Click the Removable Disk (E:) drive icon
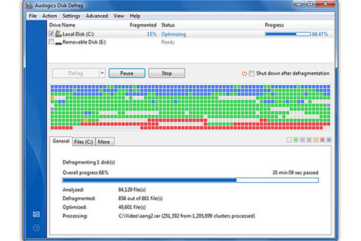 (58, 42)
